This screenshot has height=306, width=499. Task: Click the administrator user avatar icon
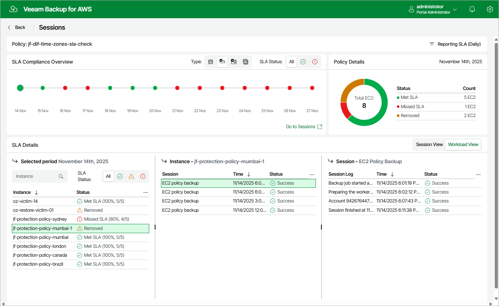tap(411, 9)
